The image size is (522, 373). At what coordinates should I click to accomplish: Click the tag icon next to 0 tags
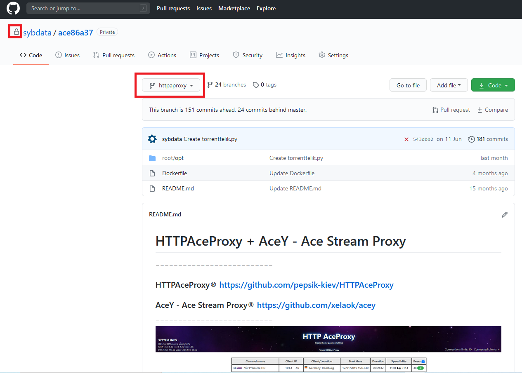pyautogui.click(x=256, y=85)
